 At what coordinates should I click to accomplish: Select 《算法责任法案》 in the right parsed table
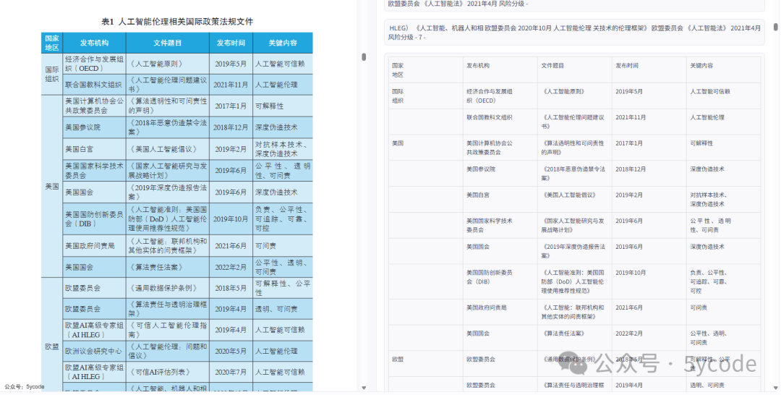click(x=563, y=334)
